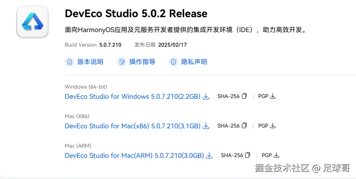This screenshot has height=179, width=356.
Task: Copy SHA-256 for the Mac(x86) build
Action: tap(244, 125)
